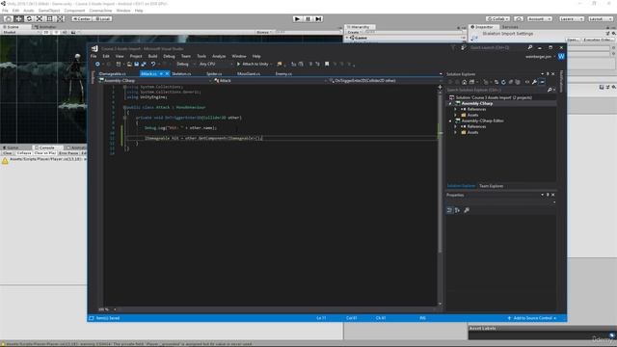Click Clear in Unity Console
Viewport: 617px width, 347px height.
tap(7, 152)
